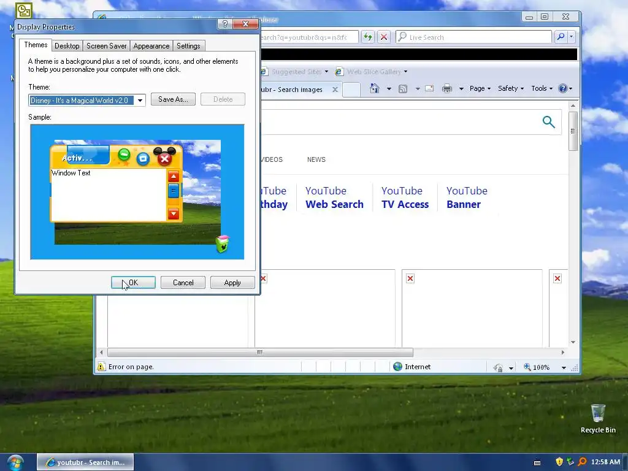
Task: Click OK in Display Properties
Action: pyautogui.click(x=133, y=283)
